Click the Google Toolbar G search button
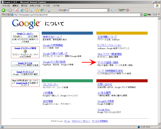 tap(113, 10)
